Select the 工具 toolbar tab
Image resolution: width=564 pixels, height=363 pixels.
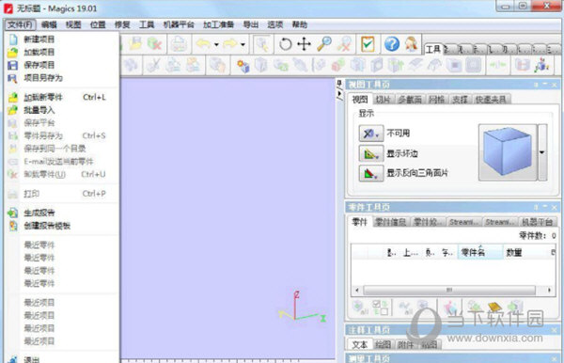(x=433, y=50)
